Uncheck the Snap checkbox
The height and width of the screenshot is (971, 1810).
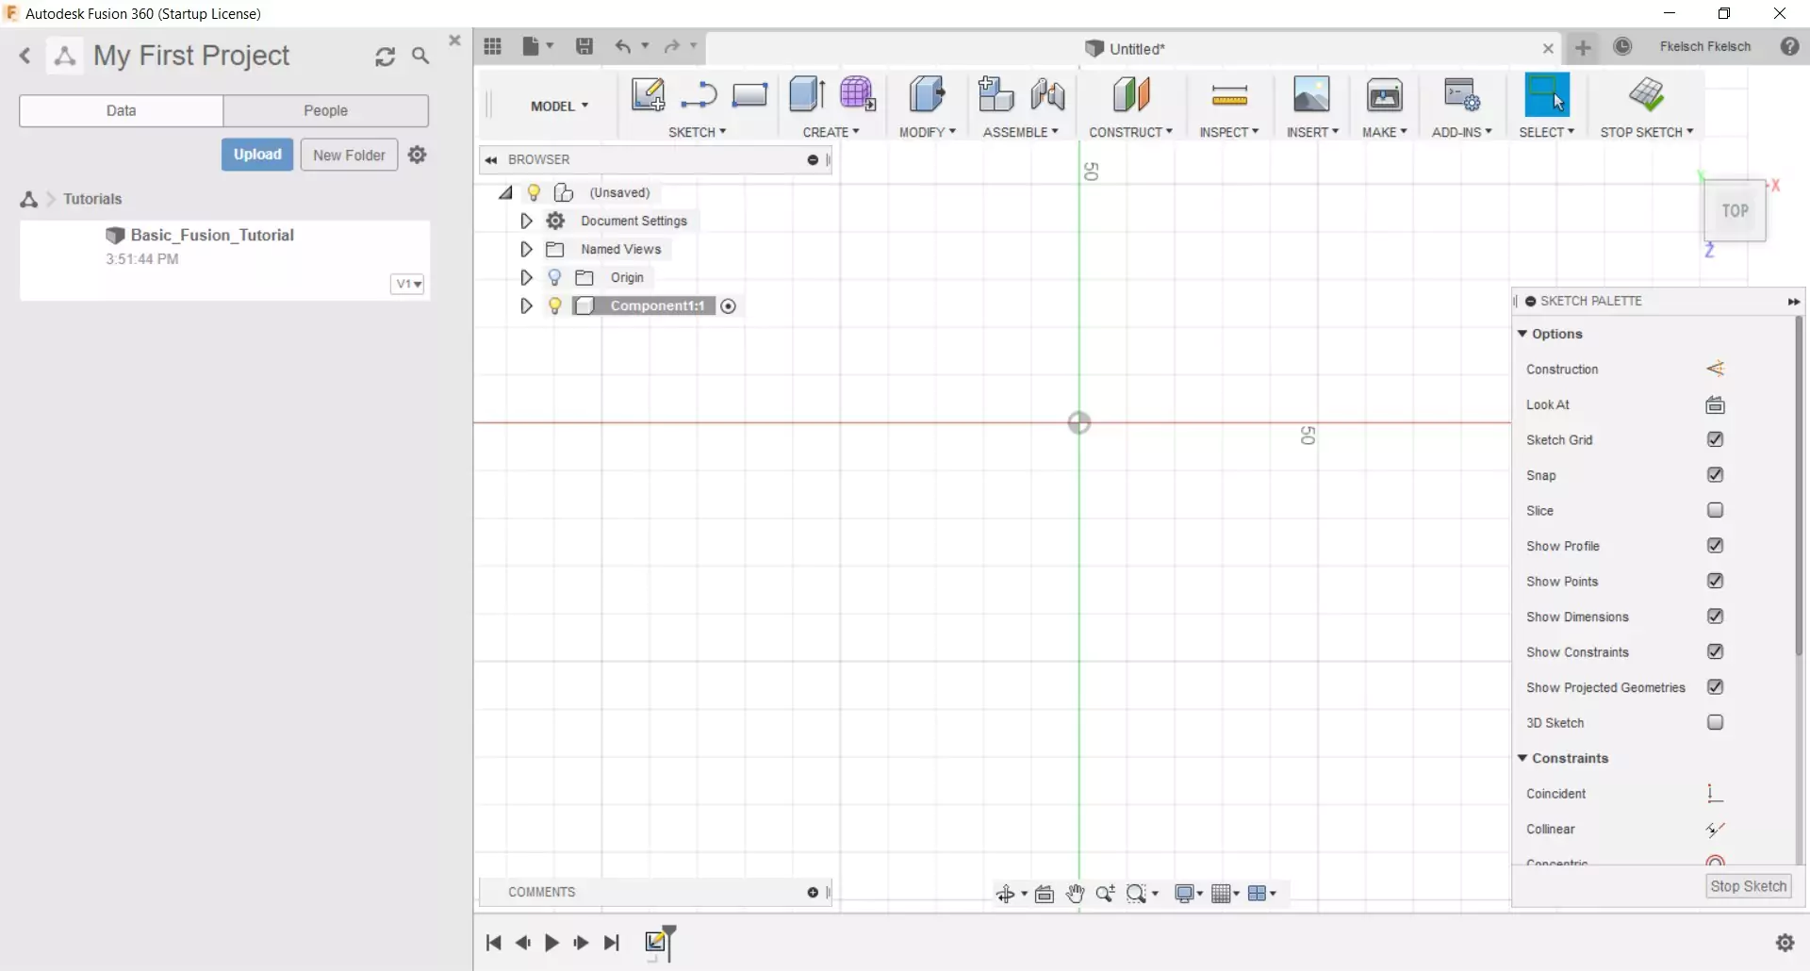point(1715,475)
